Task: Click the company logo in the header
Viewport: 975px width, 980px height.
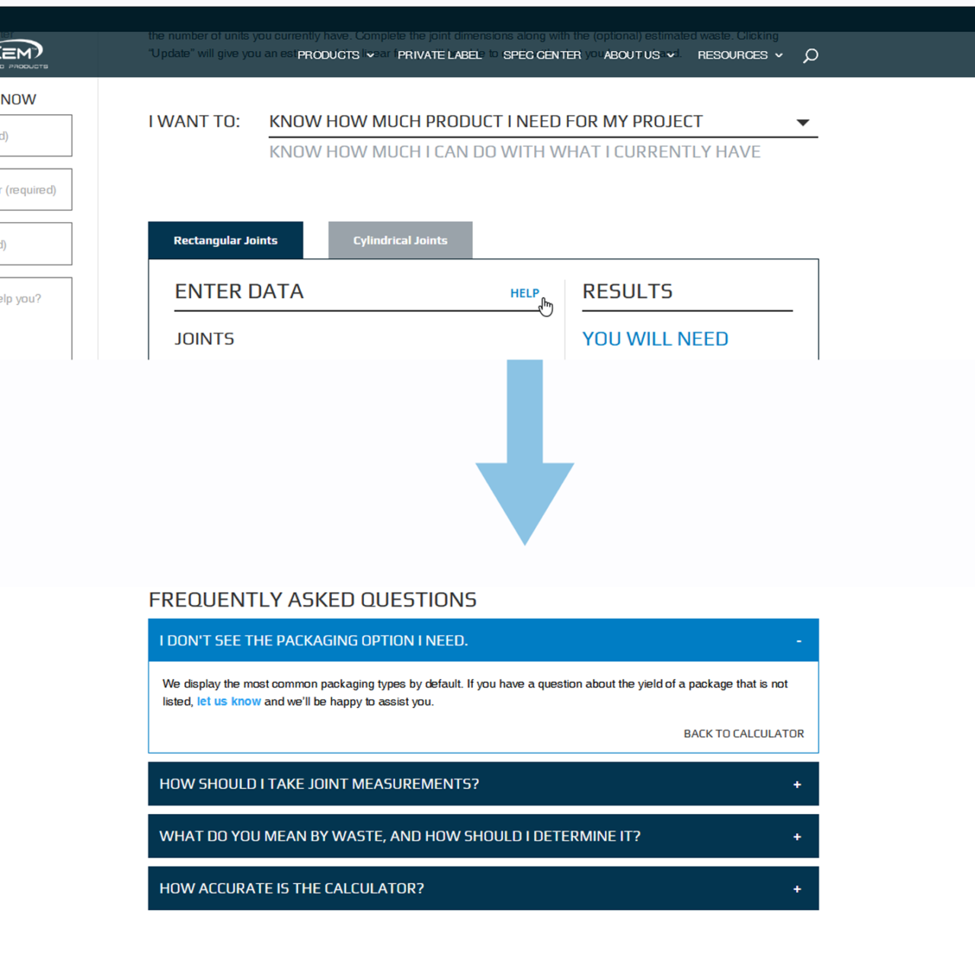Action: click(x=23, y=53)
